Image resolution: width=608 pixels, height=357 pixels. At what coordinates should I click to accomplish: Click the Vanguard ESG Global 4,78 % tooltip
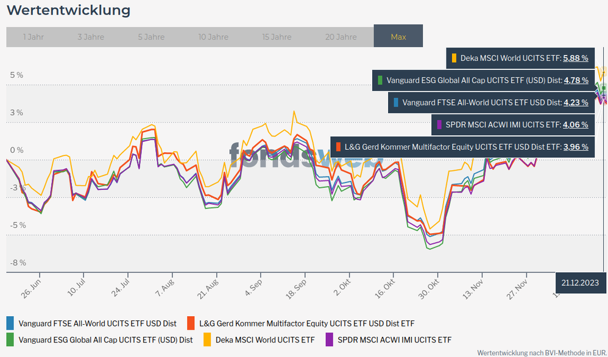click(x=576, y=80)
